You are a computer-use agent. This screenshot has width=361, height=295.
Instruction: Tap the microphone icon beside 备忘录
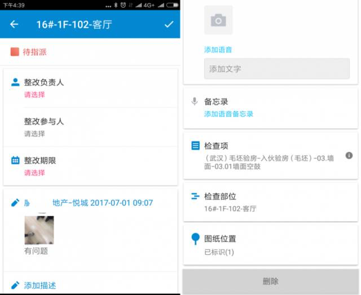pos(195,102)
